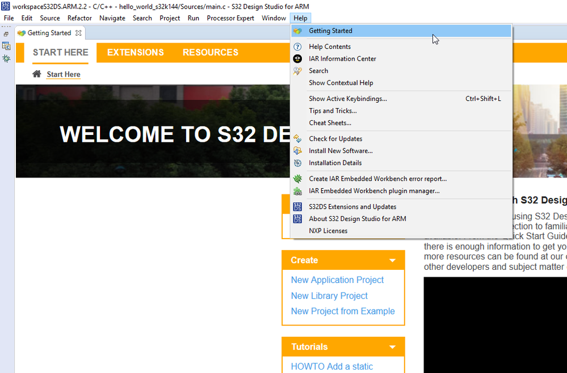Click the Install New Software icon
Image resolution: width=567 pixels, height=373 pixels.
coord(297,151)
